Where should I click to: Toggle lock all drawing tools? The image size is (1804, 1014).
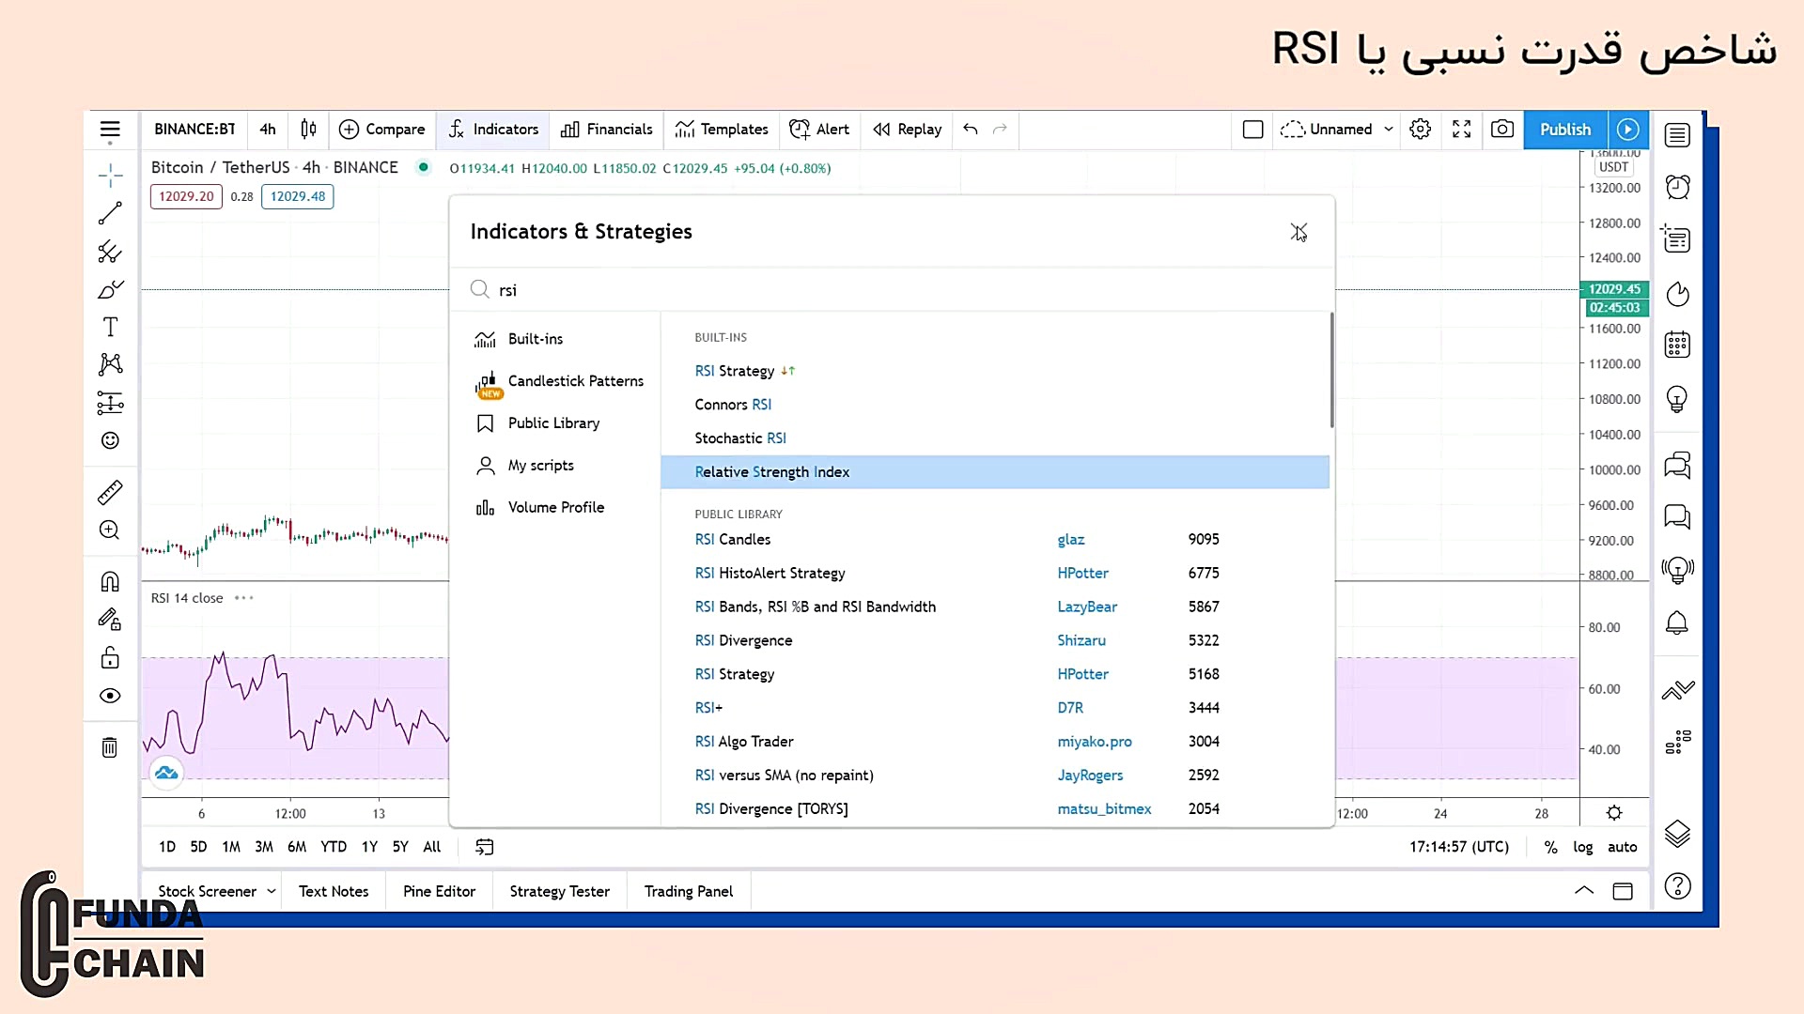(x=110, y=657)
